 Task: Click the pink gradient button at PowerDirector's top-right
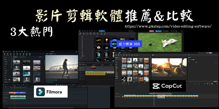pyautogui.click(x=152, y=31)
